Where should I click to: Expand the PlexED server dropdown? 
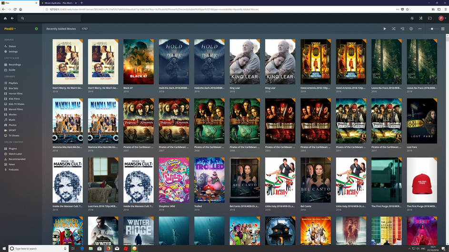10,29
